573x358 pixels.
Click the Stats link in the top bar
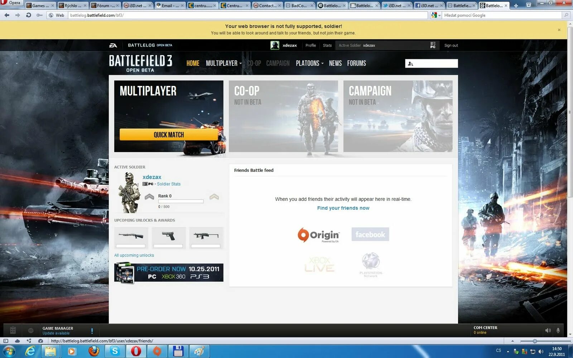tap(327, 45)
